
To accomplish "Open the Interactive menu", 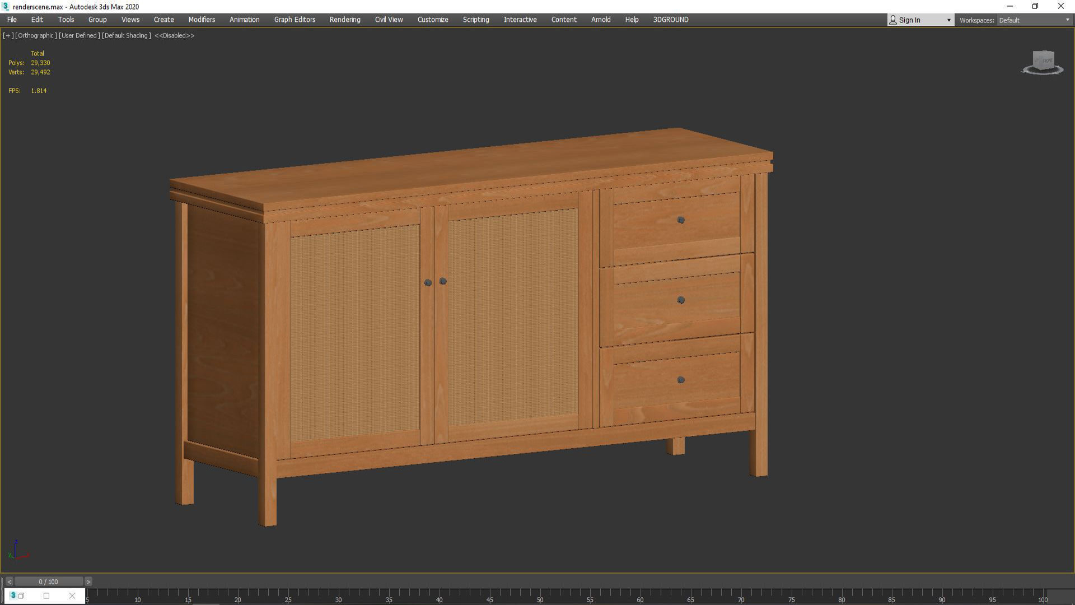I will click(520, 20).
